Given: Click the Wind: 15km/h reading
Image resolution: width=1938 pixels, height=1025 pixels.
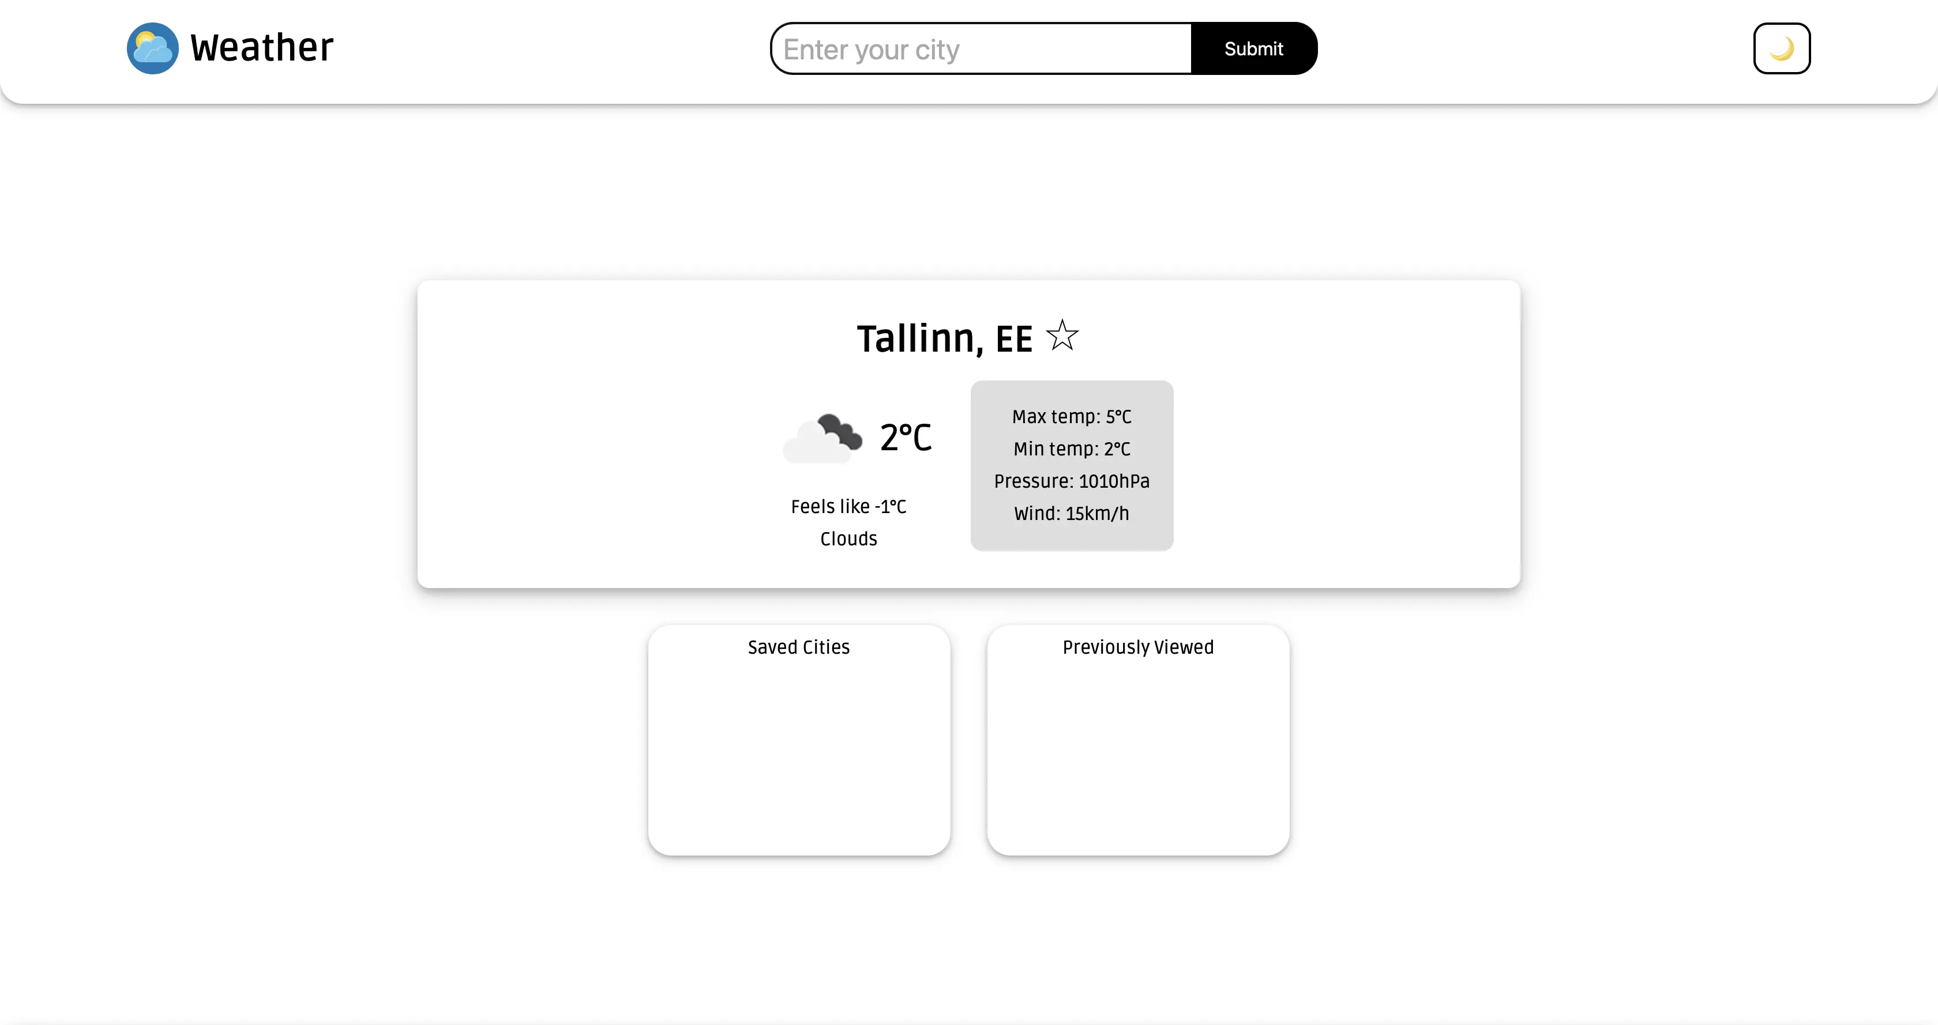Looking at the screenshot, I should pos(1071,514).
